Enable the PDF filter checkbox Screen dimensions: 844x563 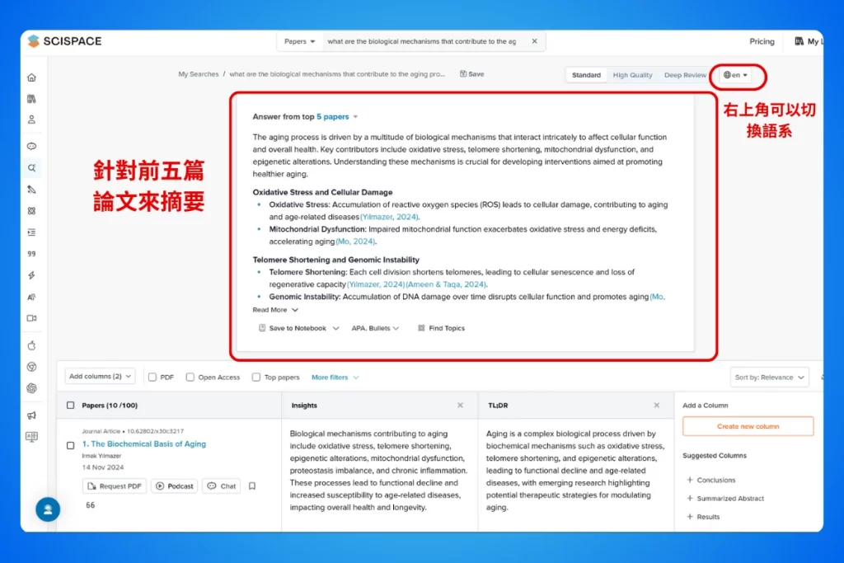tap(152, 378)
